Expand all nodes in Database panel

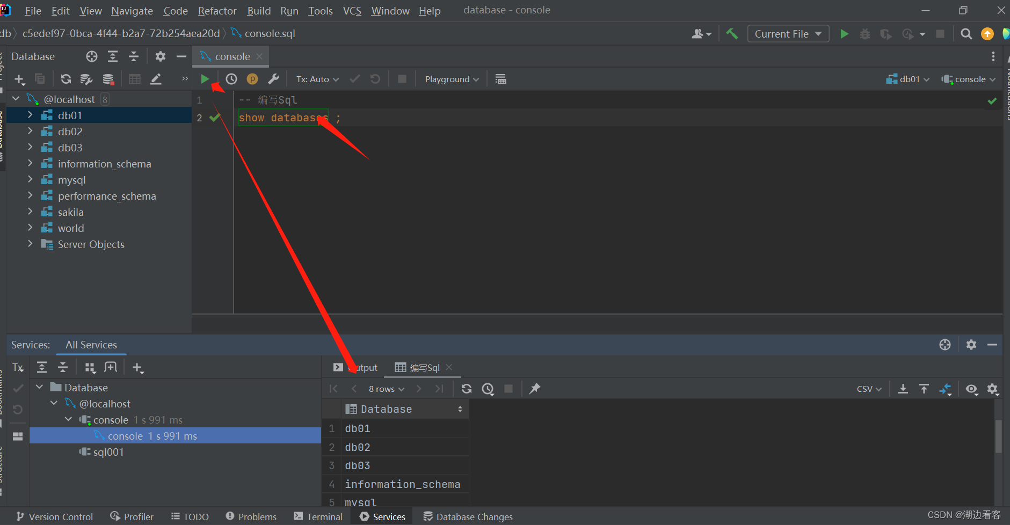tap(113, 56)
